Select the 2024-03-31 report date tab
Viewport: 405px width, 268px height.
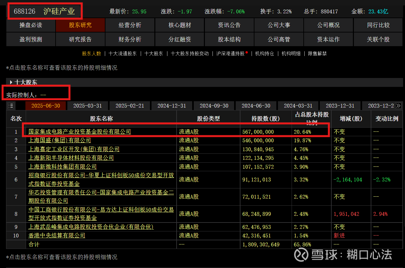point(298,106)
